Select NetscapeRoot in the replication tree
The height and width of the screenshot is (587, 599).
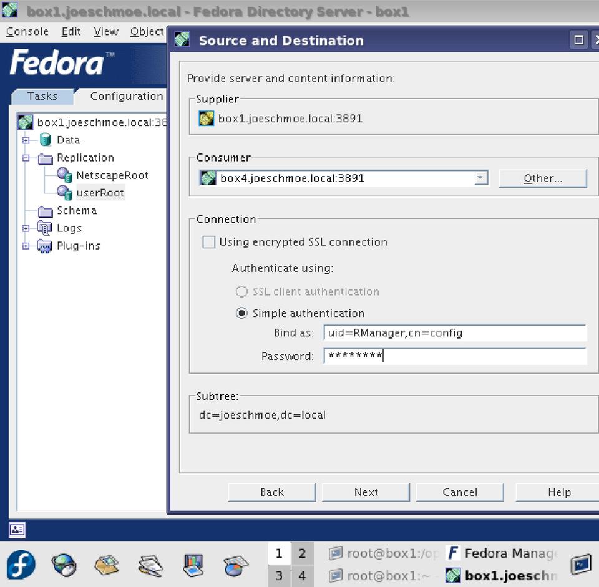112,175
